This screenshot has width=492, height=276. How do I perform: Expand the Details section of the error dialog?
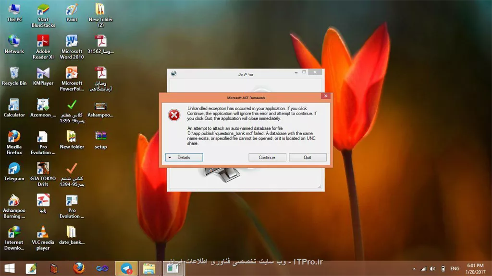(x=184, y=157)
